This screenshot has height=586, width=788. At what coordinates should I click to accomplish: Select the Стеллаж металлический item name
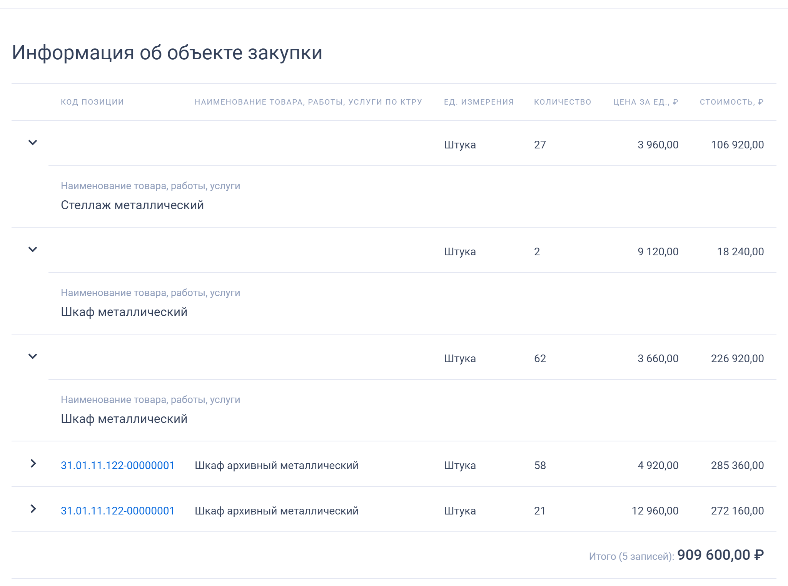point(132,205)
